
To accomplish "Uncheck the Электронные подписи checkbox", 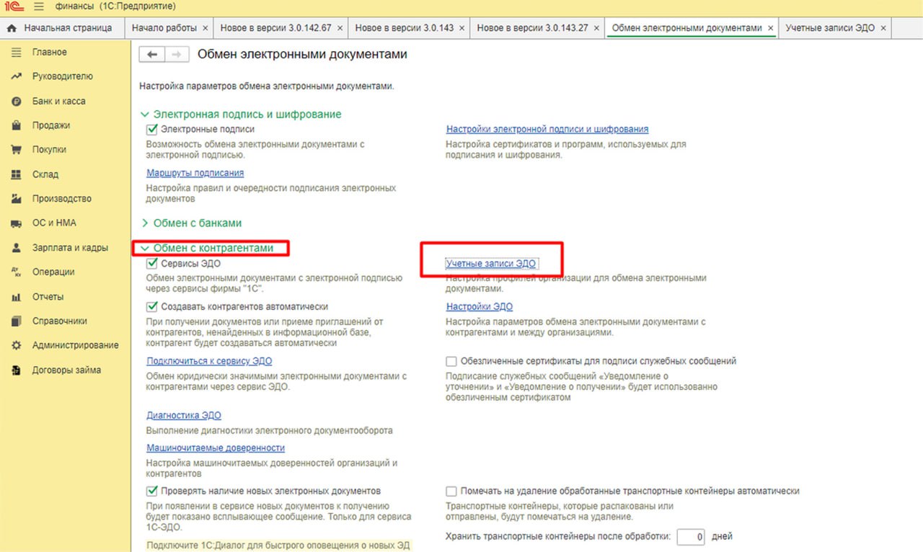I will tap(152, 130).
